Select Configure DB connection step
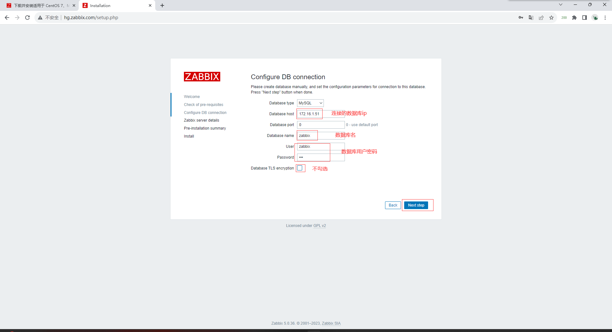The width and height of the screenshot is (612, 332). coord(205,113)
